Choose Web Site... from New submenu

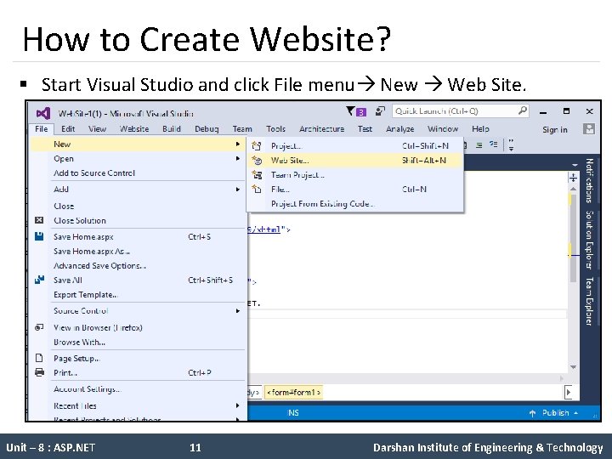(x=354, y=161)
